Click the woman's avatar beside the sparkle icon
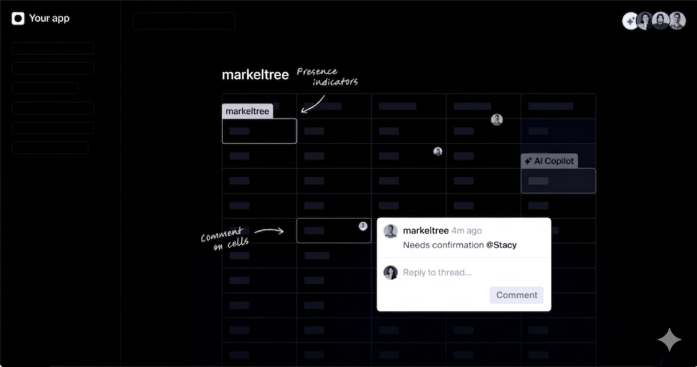 (645, 21)
